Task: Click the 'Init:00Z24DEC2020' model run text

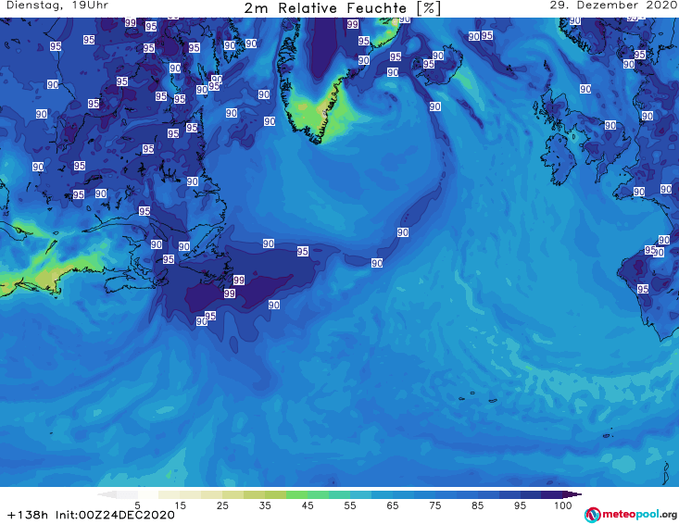Action: coord(115,515)
